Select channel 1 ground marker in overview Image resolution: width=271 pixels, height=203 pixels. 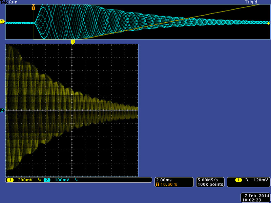pos(2,22)
